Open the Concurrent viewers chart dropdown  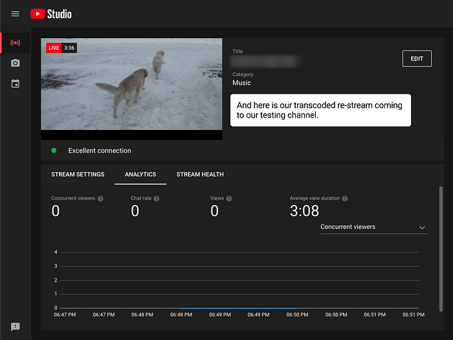click(373, 227)
